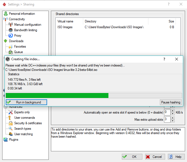Viewport: 187px width, 162px height.
Task: Click the '108.76 MiB/s, 3.63 GiB left' statistic
Action: (25, 84)
